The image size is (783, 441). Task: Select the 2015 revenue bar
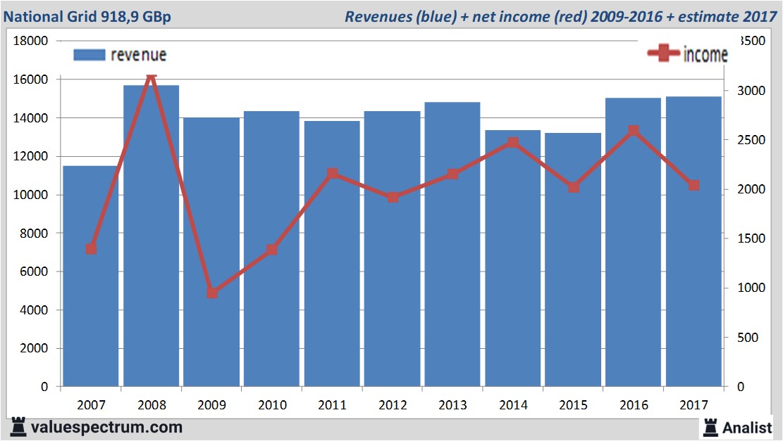pos(573,260)
